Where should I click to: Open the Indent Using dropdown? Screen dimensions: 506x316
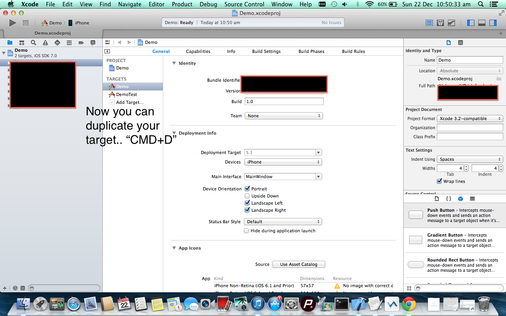tap(470, 159)
